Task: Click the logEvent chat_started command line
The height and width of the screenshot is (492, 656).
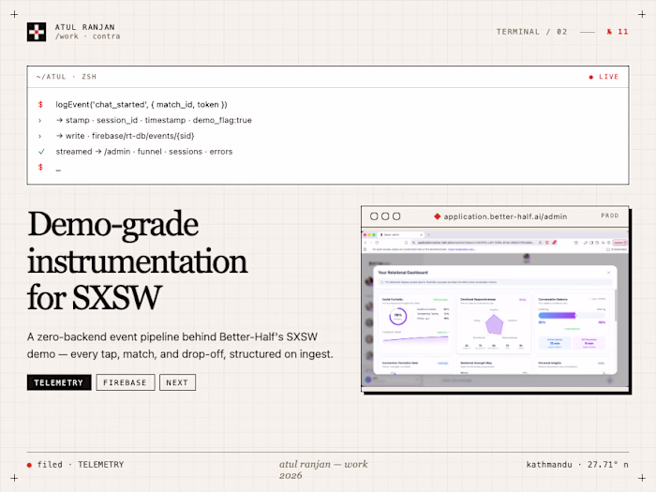Action: 142,105
